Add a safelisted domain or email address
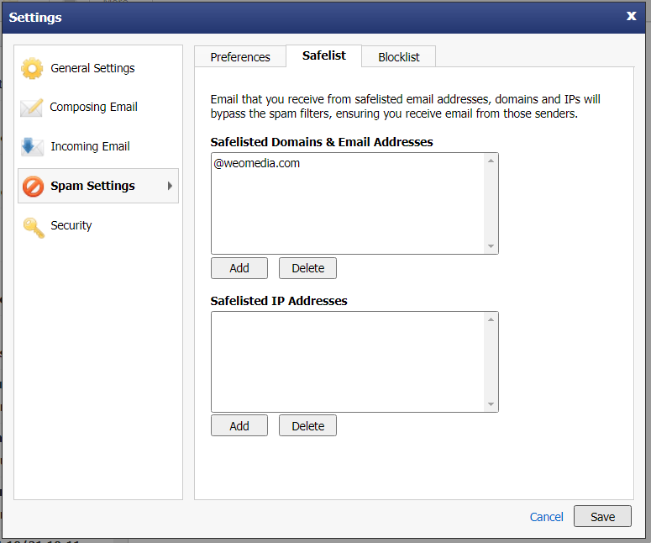The width and height of the screenshot is (651, 543). [x=239, y=268]
